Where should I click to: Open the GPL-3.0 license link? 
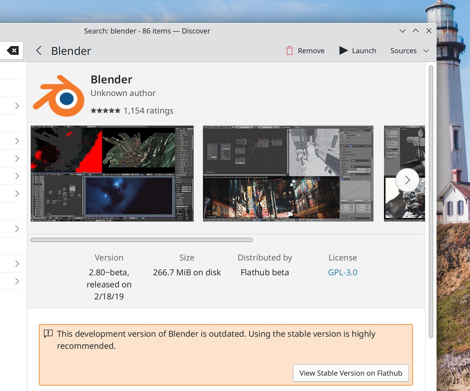pyautogui.click(x=342, y=272)
